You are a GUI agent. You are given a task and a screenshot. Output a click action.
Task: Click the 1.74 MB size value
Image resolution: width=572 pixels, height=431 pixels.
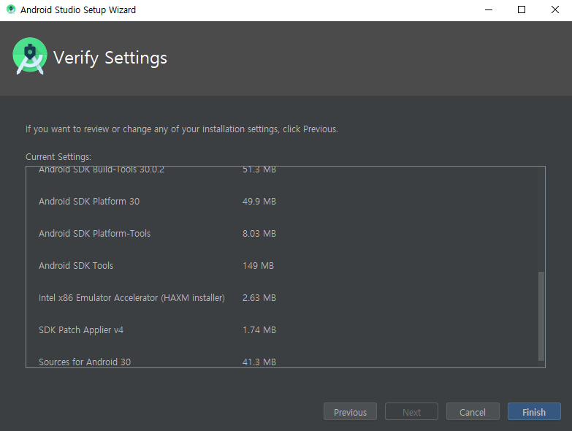point(259,329)
